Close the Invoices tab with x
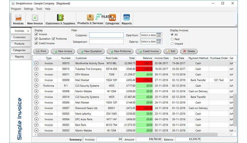The width and height of the screenshot is (247, 143). coord(28,31)
